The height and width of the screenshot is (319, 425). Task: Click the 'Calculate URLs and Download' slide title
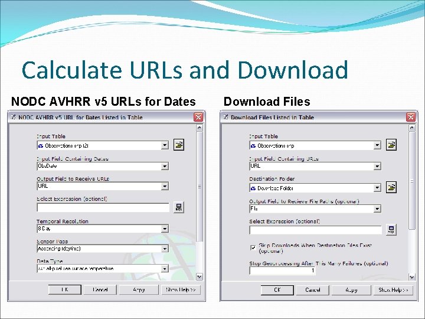tap(185, 70)
